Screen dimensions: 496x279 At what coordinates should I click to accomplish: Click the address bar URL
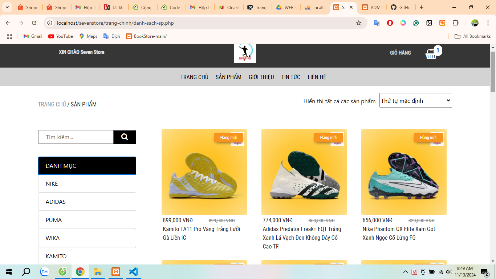click(x=115, y=23)
